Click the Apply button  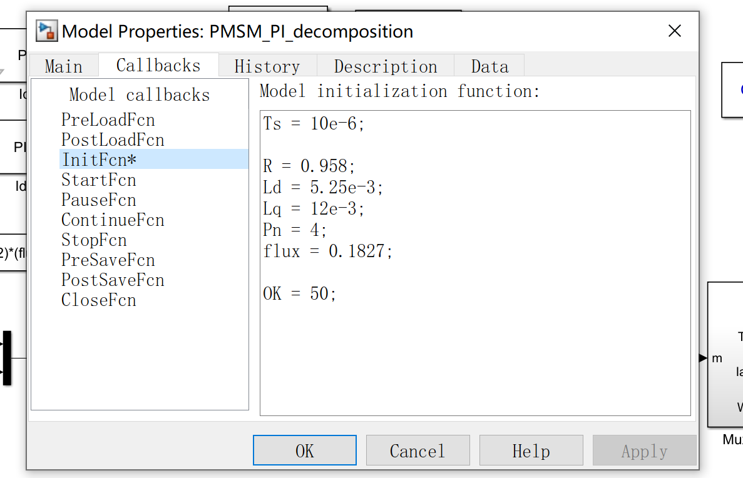point(644,450)
